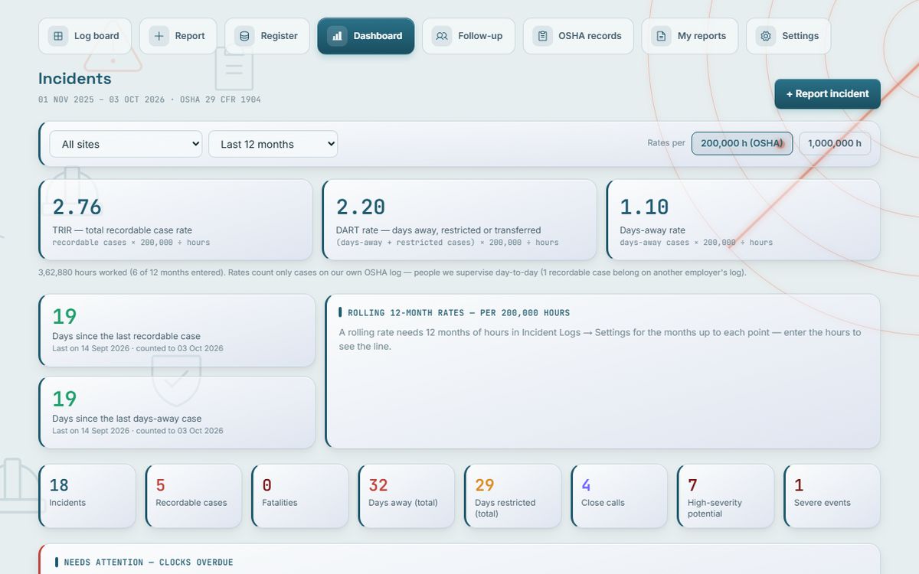Click the Days since last recordable case card

(177, 331)
